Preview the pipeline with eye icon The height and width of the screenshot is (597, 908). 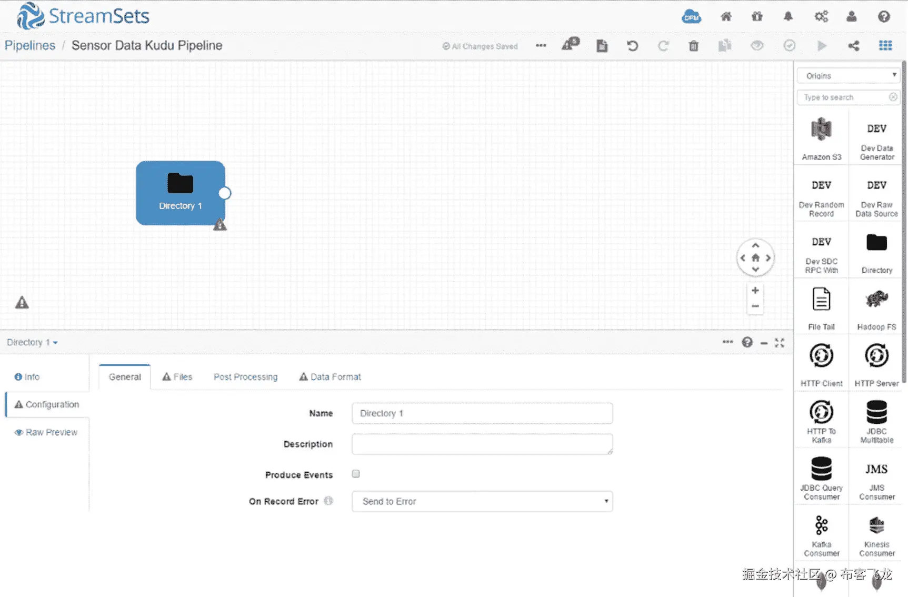pos(757,46)
